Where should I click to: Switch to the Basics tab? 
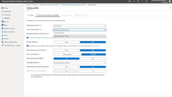coord(31,15)
